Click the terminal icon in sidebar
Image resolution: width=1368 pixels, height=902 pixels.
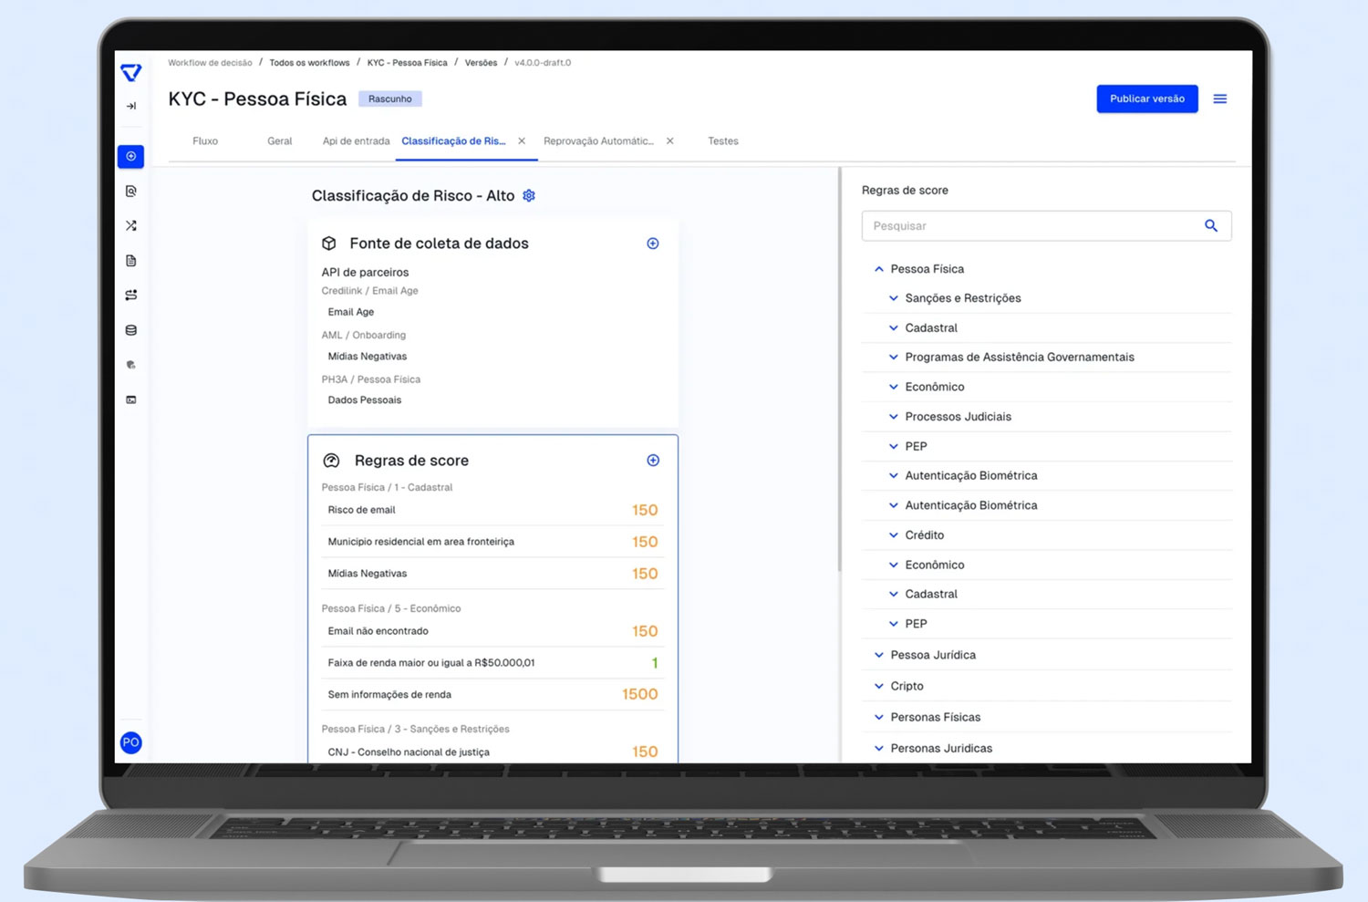pyautogui.click(x=131, y=399)
